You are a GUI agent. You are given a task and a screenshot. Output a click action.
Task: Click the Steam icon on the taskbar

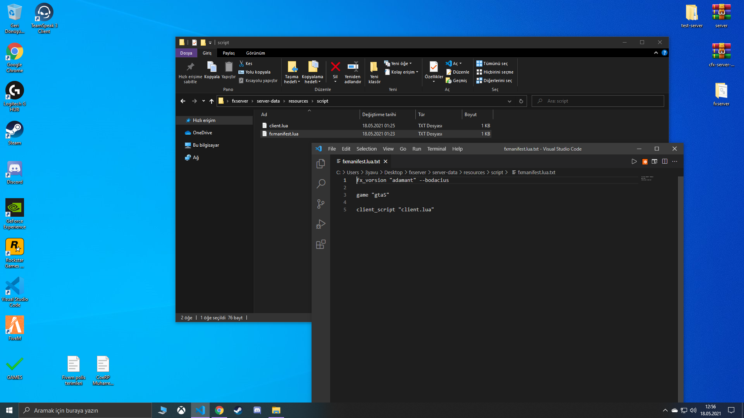pyautogui.click(x=238, y=410)
